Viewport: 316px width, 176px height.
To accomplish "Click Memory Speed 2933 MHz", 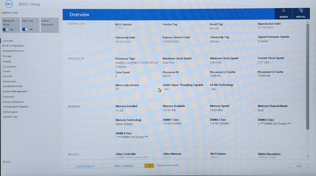I will [x=217, y=110].
